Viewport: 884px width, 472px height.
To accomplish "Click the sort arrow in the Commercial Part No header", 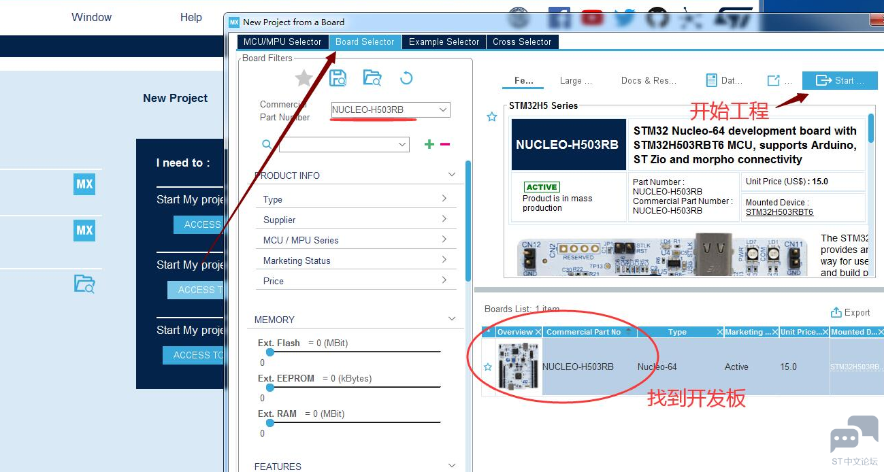I will point(628,331).
